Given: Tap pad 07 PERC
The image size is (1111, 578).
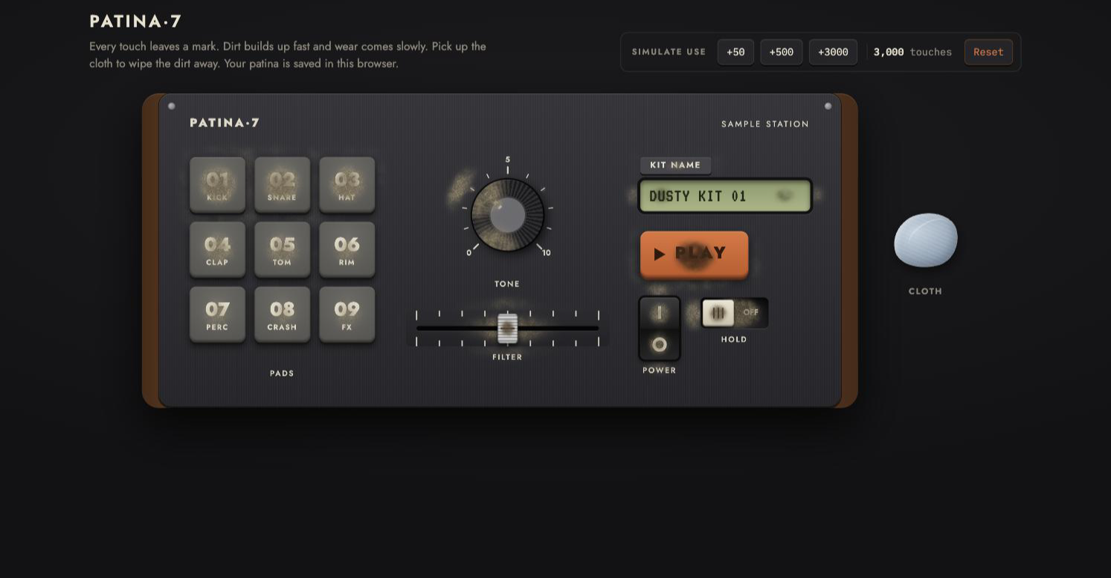Looking at the screenshot, I should pyautogui.click(x=217, y=314).
